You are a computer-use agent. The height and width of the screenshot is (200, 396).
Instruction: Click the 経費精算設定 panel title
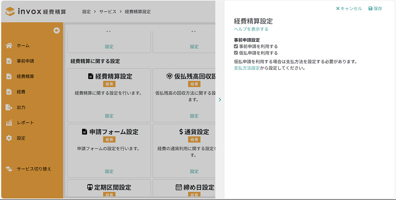click(253, 21)
